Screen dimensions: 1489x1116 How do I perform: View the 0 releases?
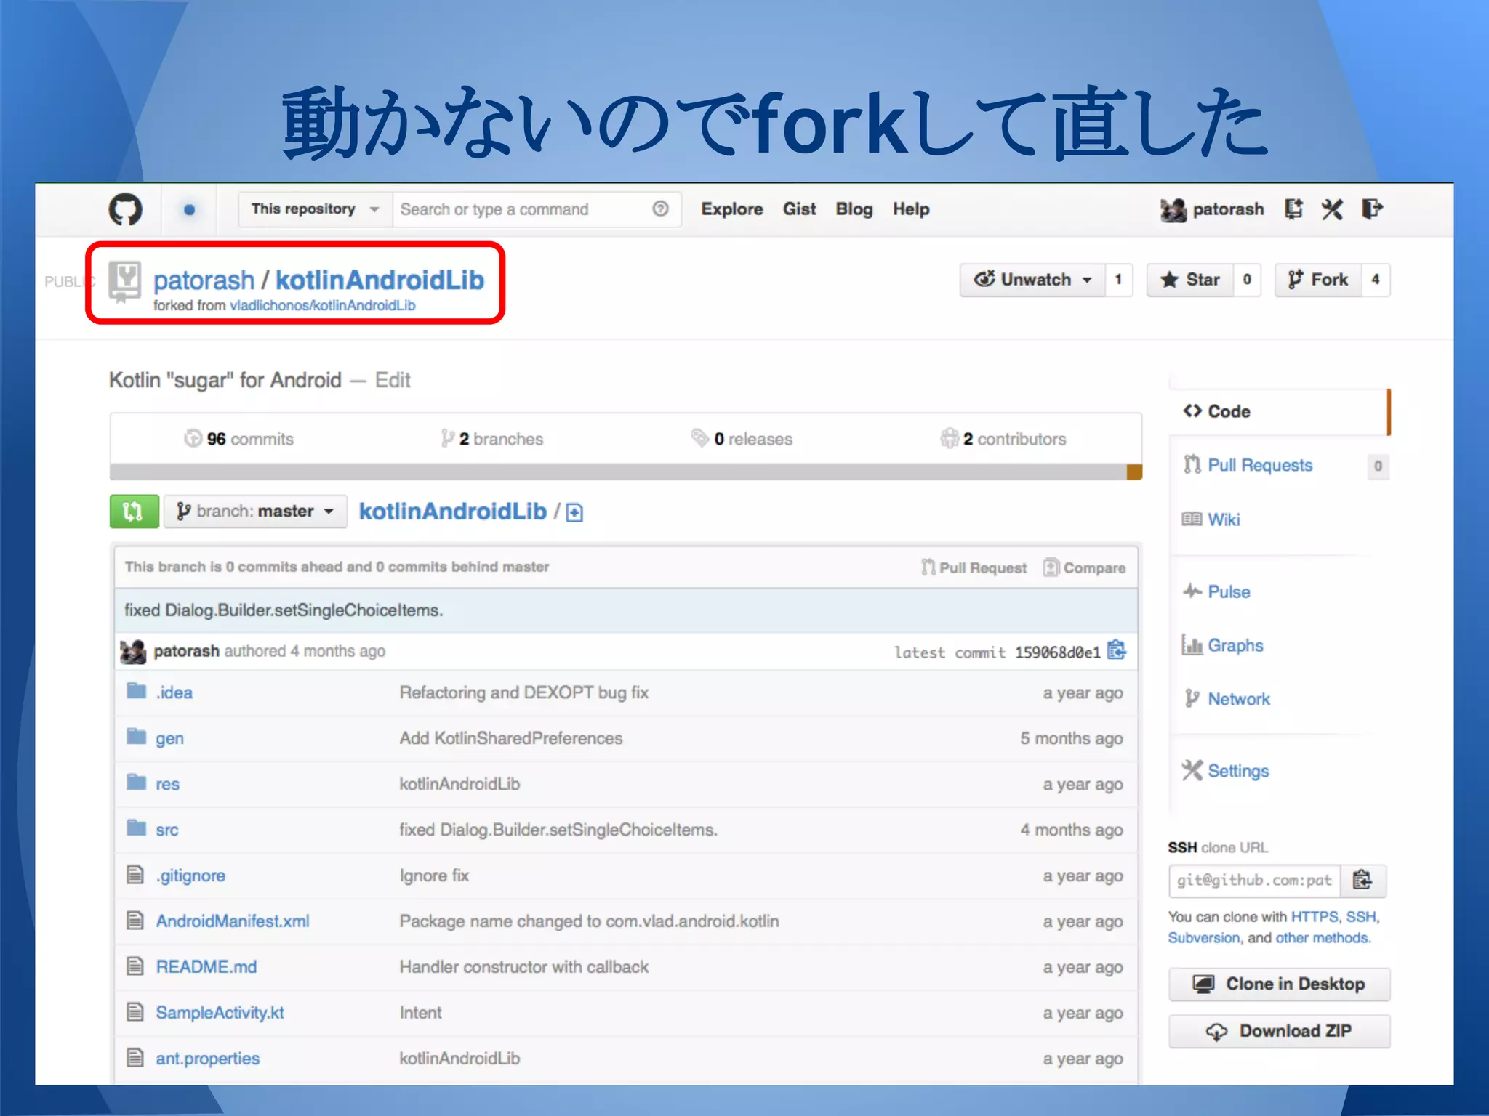coord(742,439)
